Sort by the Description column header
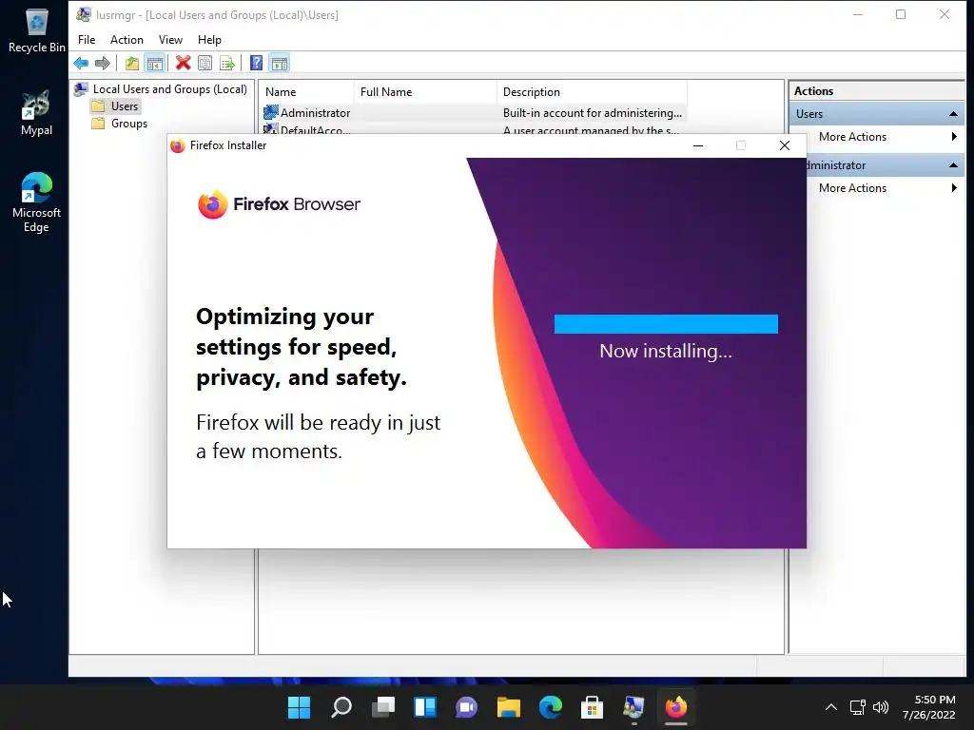974x730 pixels. tap(592, 92)
